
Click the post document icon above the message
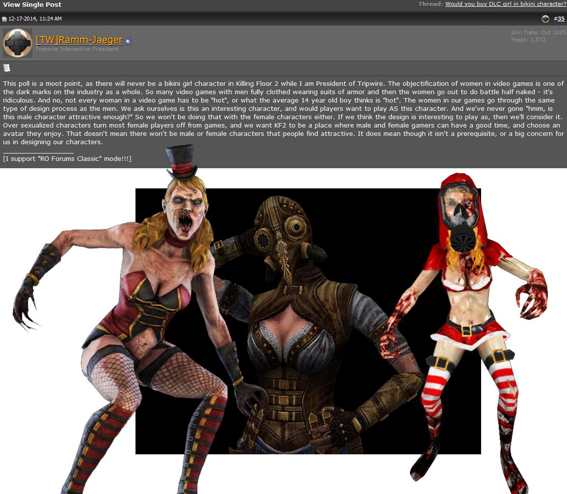click(x=6, y=68)
